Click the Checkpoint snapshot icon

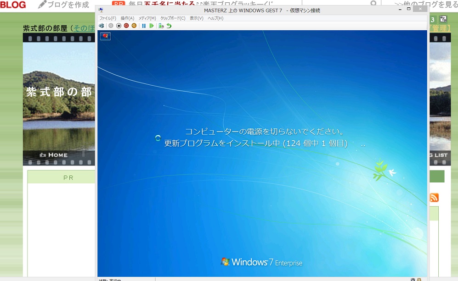point(161,26)
